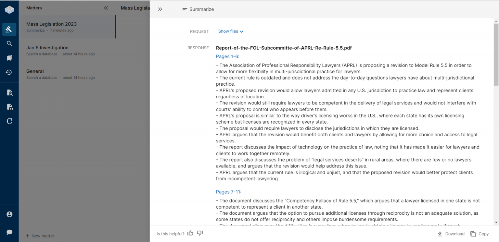Image resolution: width=499 pixels, height=242 pixels.
Task: Open the chat feedback bubble icon
Action: coord(9,232)
